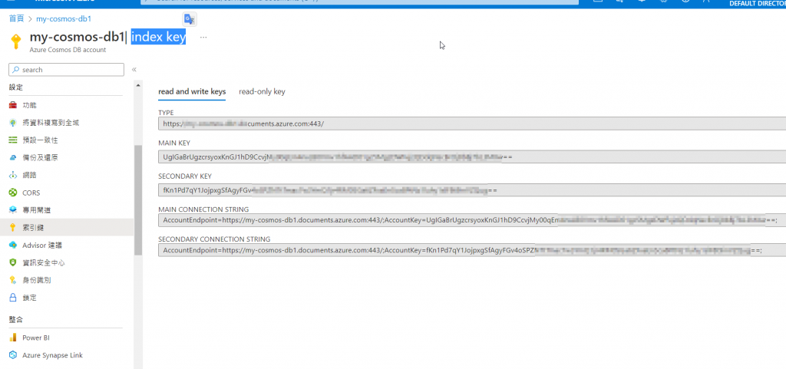The width and height of the screenshot is (786, 369).
Task: Select the TYPE URI field
Action: [472, 124]
